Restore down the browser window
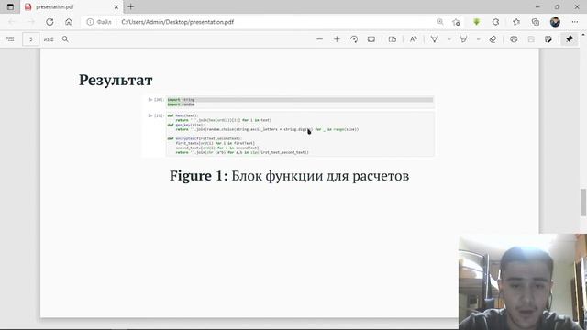The image size is (587, 330). point(557,6)
